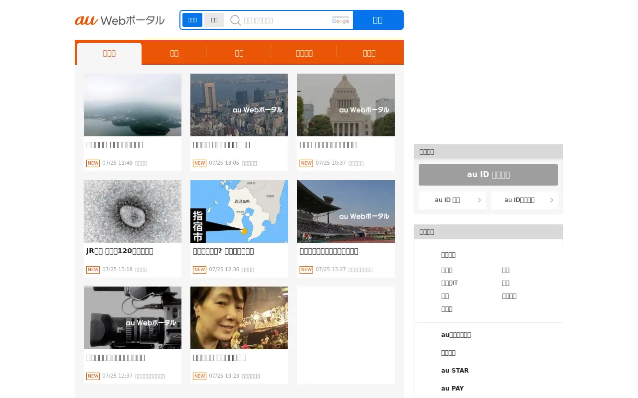Click the magnifying glass search icon
Viewport: 638px width, 398px height.
coord(235,20)
